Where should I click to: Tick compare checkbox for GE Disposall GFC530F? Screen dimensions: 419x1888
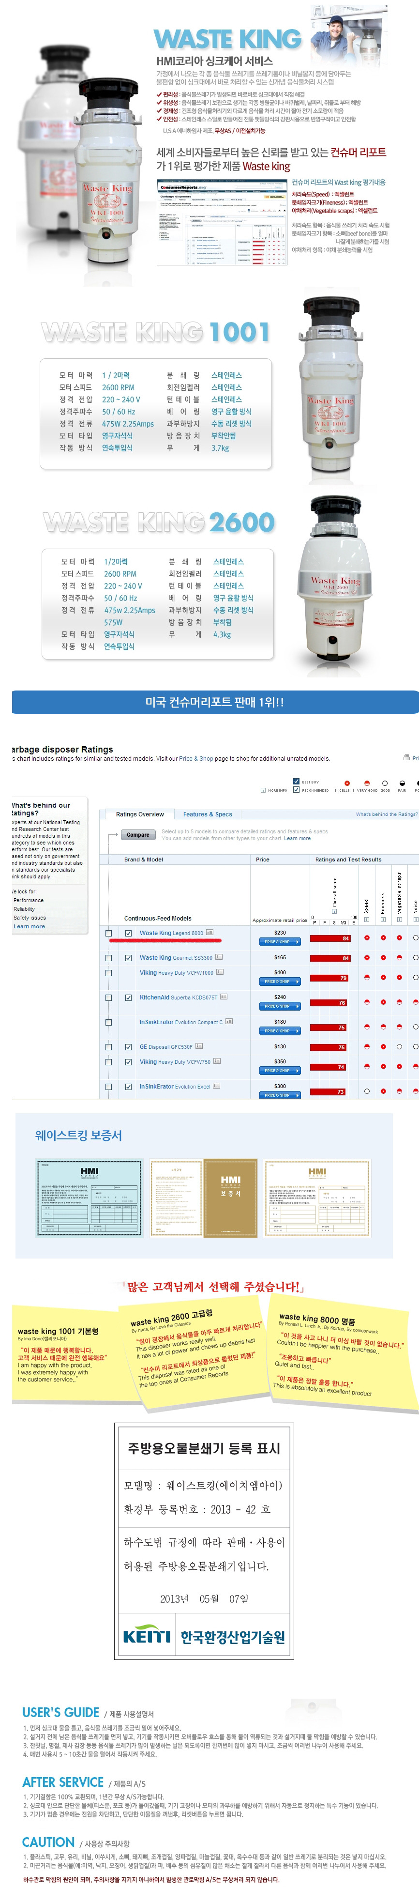tap(108, 1046)
